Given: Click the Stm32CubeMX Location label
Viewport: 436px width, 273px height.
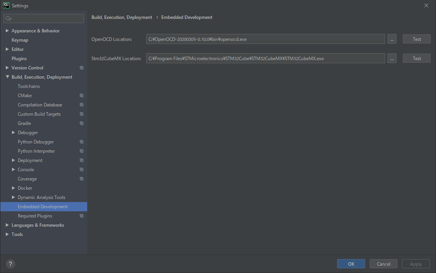Looking at the screenshot, I should click(x=116, y=58).
